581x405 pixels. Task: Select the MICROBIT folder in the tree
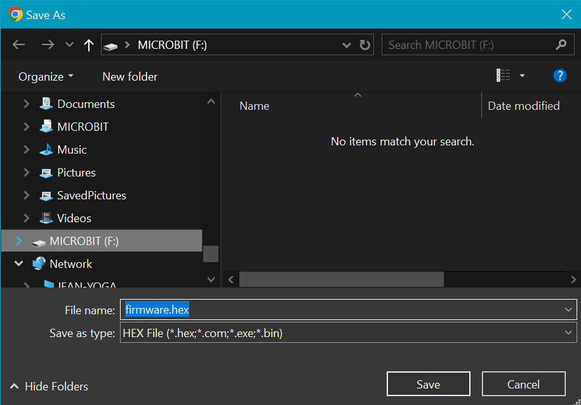83,127
